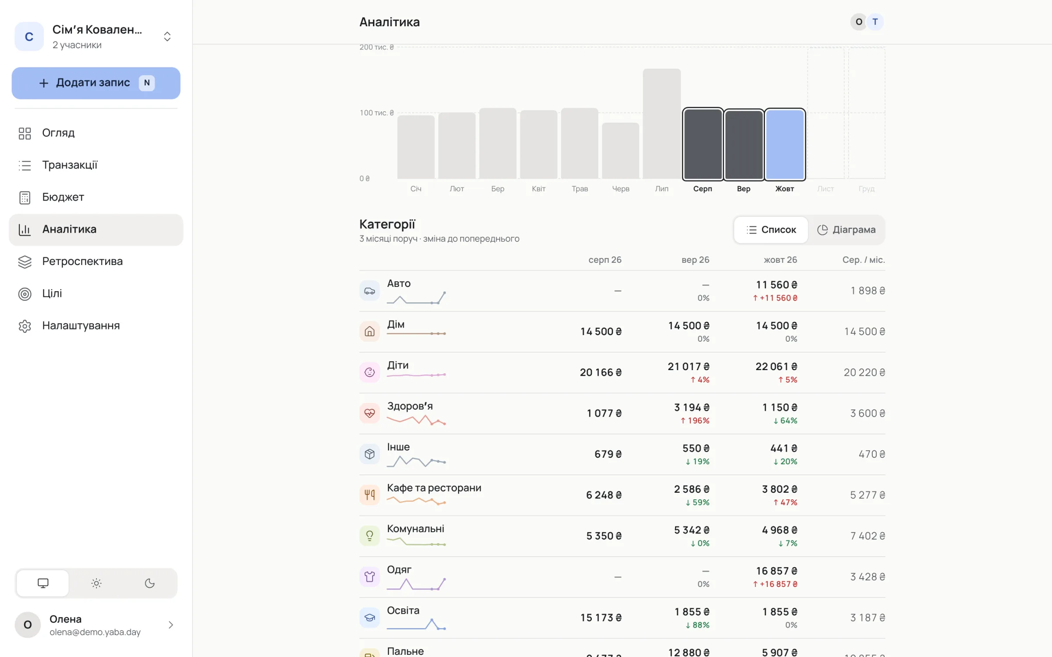Image resolution: width=1052 pixels, height=657 pixels.
Task: Click the 22 061 ₴ Діти value
Action: (x=776, y=367)
